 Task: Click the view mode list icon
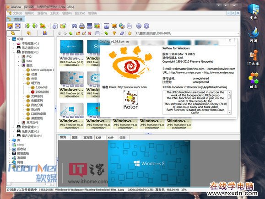(x=97, y=33)
